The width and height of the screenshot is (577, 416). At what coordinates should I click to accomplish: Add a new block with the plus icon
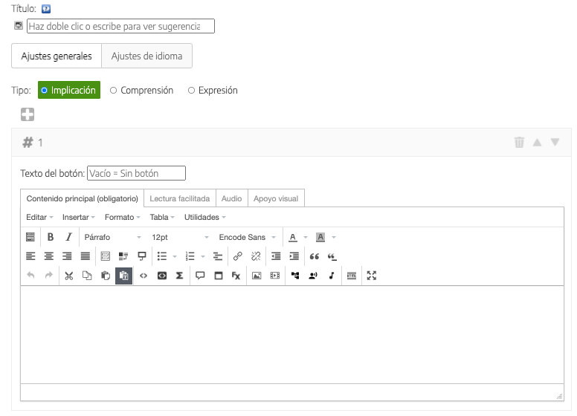(28, 114)
